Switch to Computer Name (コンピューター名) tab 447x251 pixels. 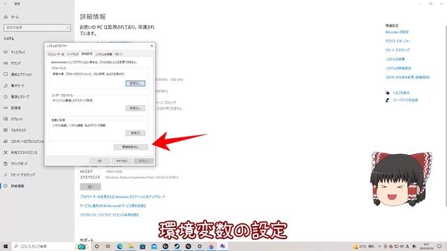click(56, 54)
